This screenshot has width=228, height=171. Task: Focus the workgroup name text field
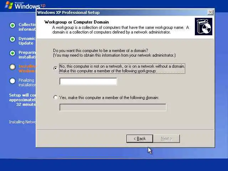(88, 82)
